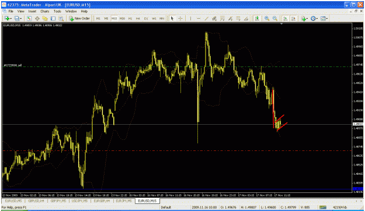The width and height of the screenshot is (365, 211).
Task: Toggle Expert Advisors icon in toolbar
Action: 257,18
